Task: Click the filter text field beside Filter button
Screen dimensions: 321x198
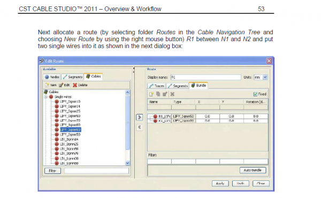Action: [x=96, y=171]
